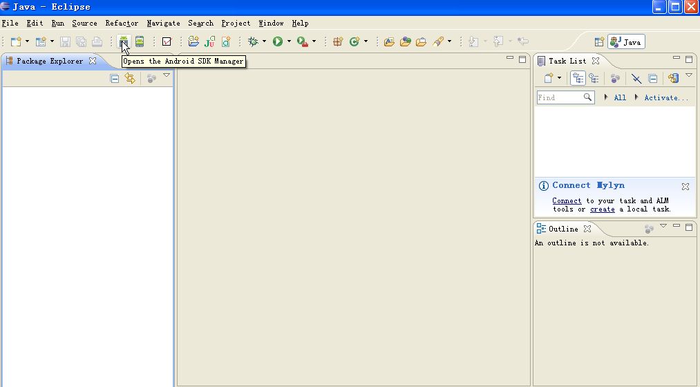
Task: Click the Synchronize Changed icon in Task List
Action: tap(673, 79)
